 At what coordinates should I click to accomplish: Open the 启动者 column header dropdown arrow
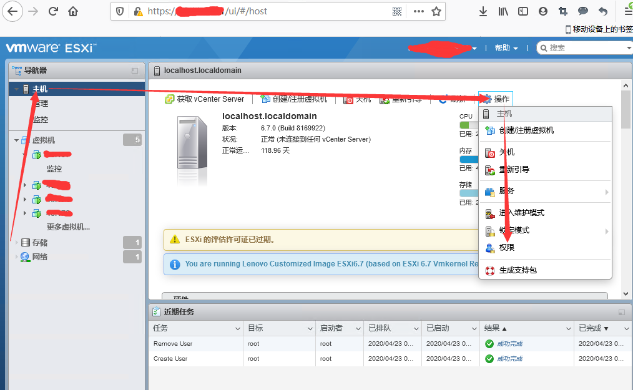coord(358,329)
